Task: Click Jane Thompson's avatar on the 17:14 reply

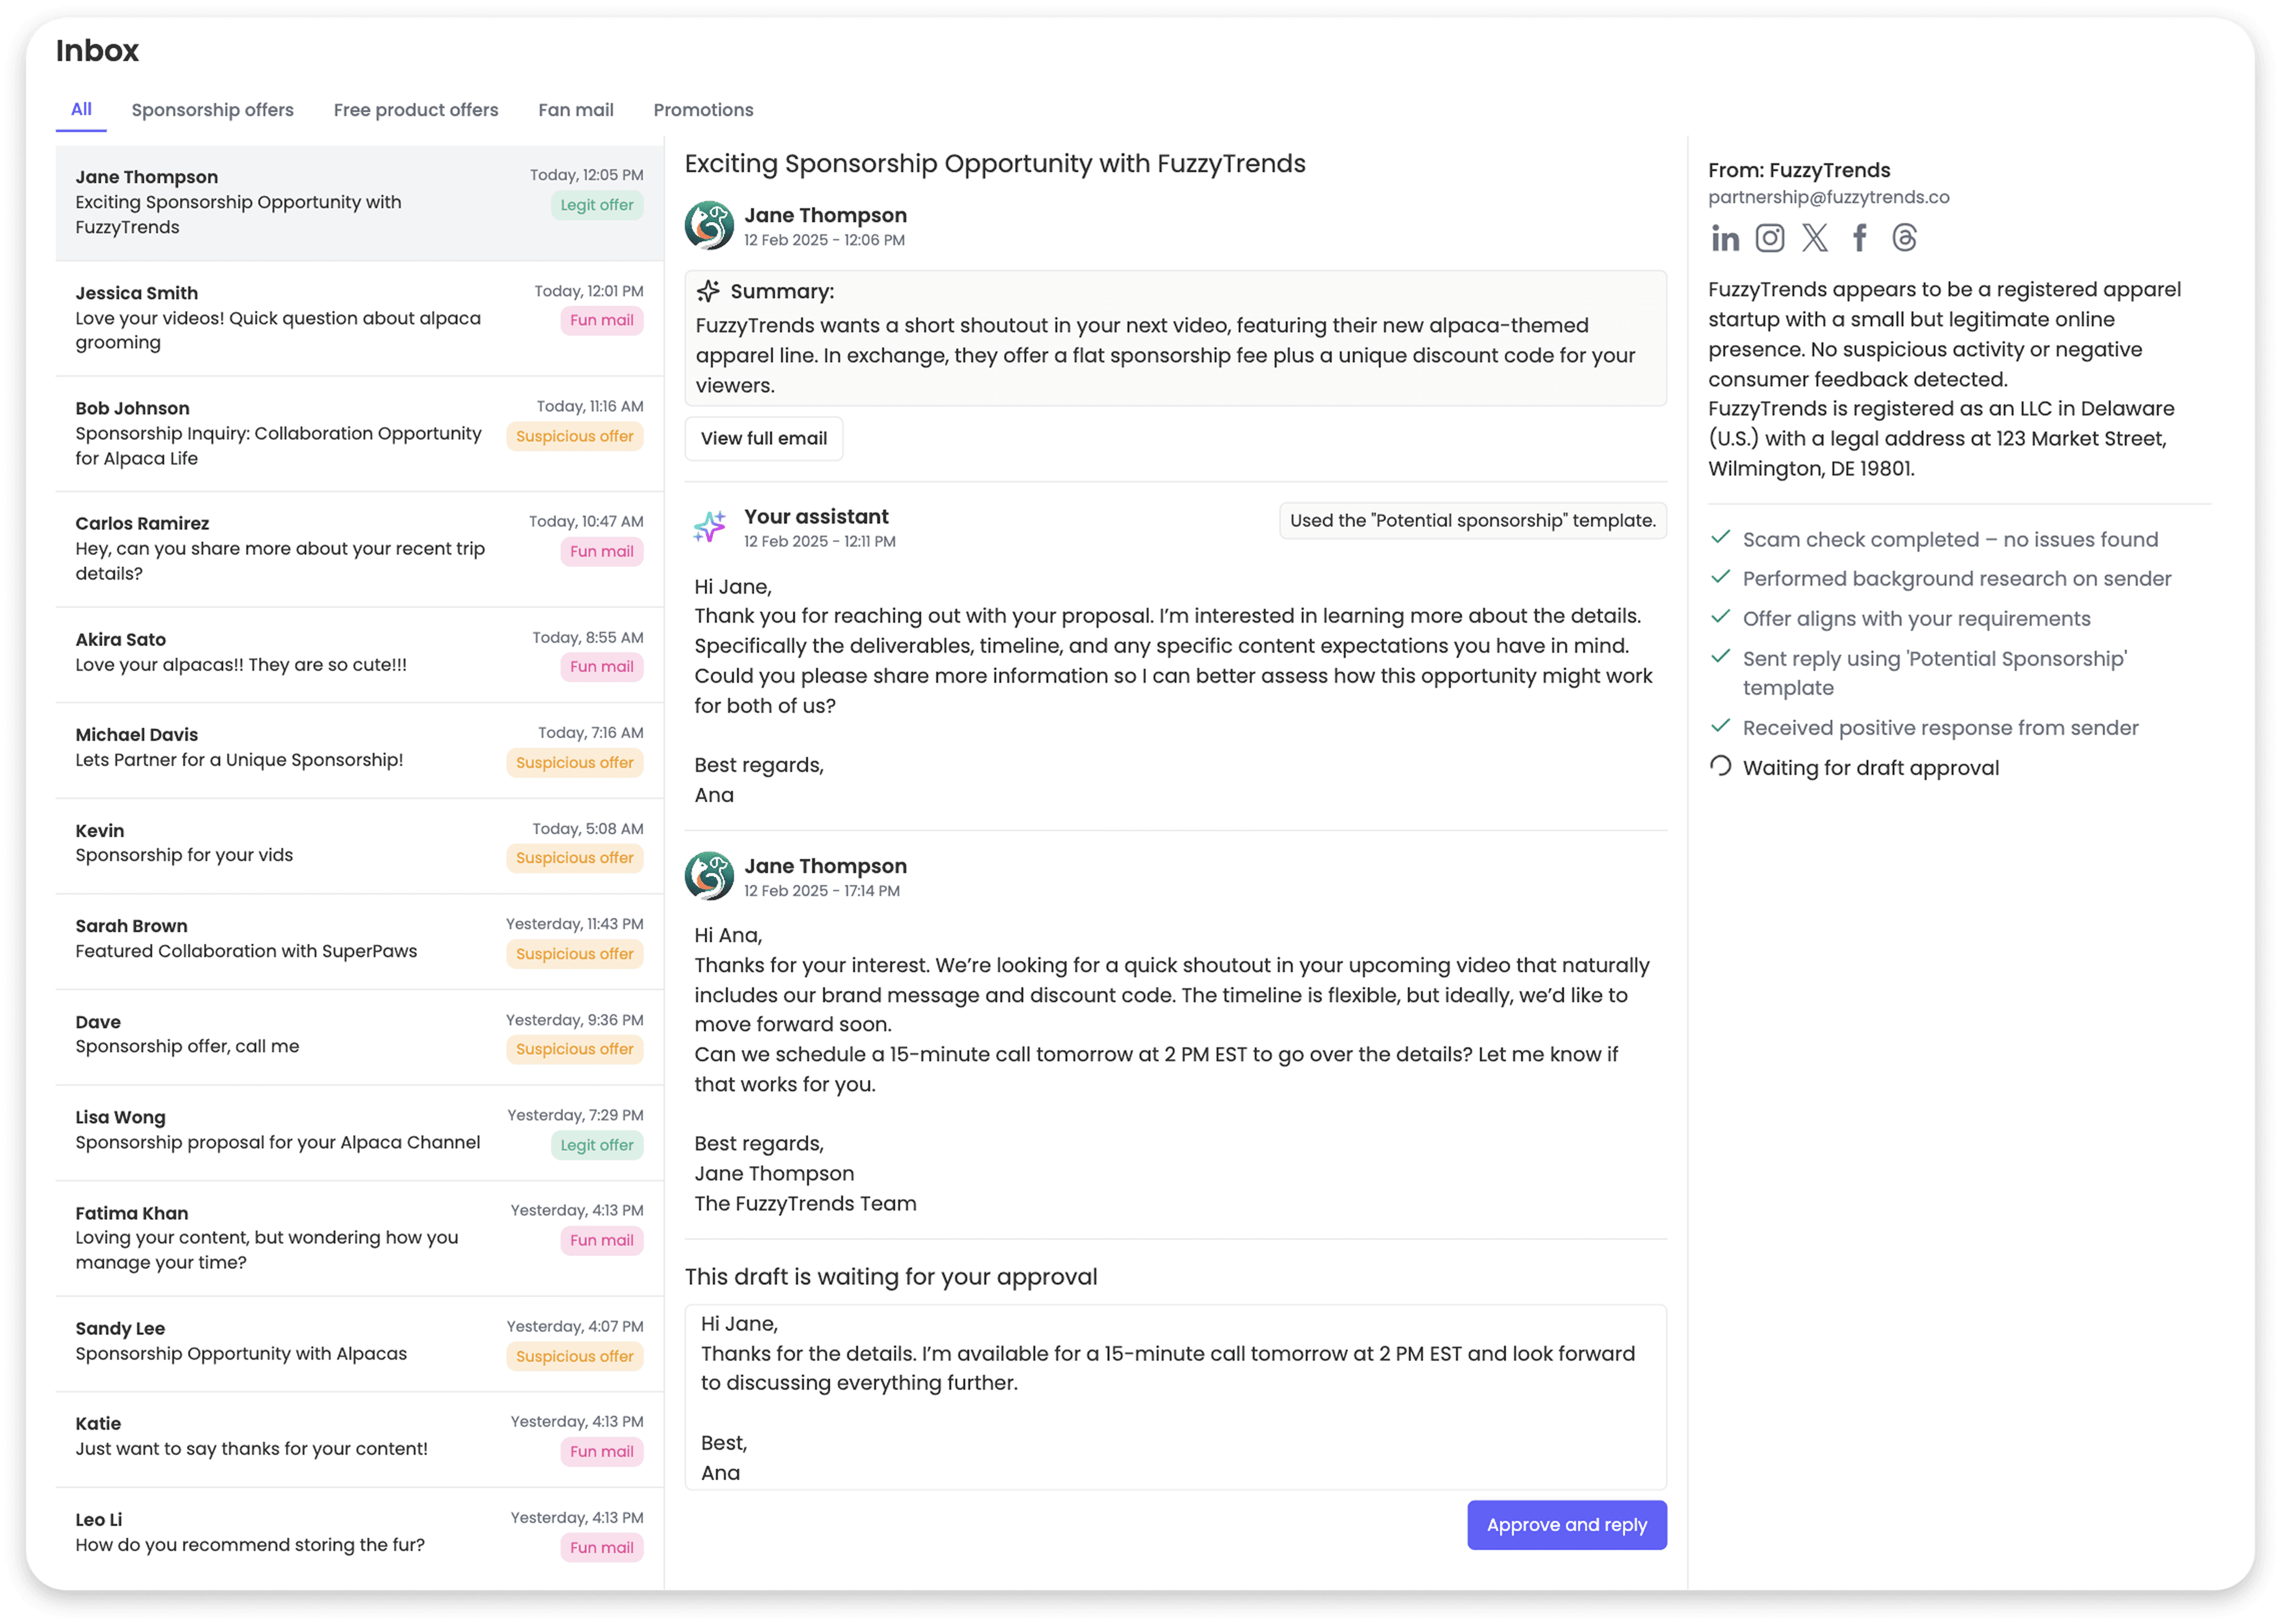Action: click(x=709, y=876)
